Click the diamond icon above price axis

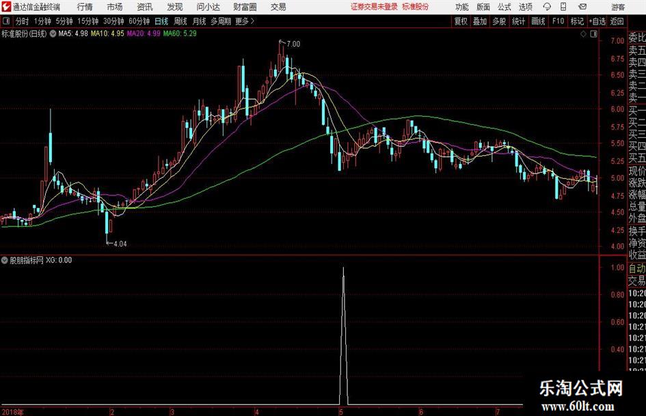[x=583, y=34]
